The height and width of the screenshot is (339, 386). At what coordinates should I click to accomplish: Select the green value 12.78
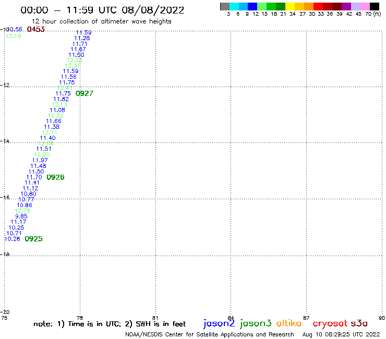(x=22, y=211)
